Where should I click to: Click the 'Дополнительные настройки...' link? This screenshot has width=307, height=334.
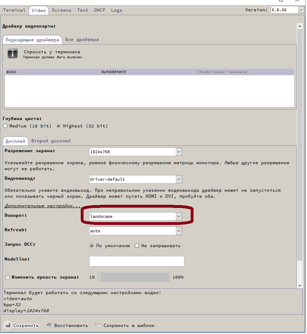[x=42, y=205]
